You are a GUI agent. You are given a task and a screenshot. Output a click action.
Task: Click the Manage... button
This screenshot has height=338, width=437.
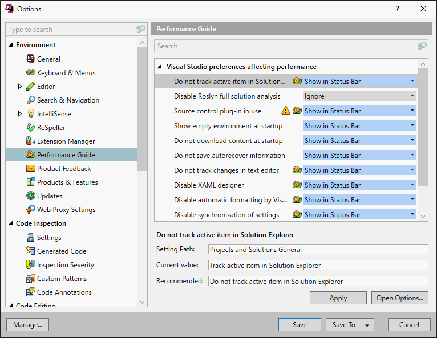[x=27, y=325]
